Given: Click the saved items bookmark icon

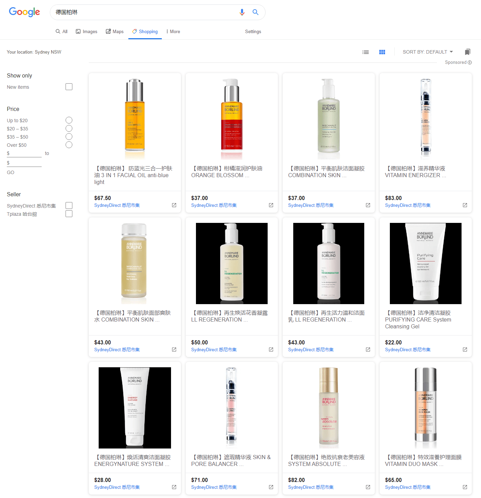Looking at the screenshot, I should point(467,52).
